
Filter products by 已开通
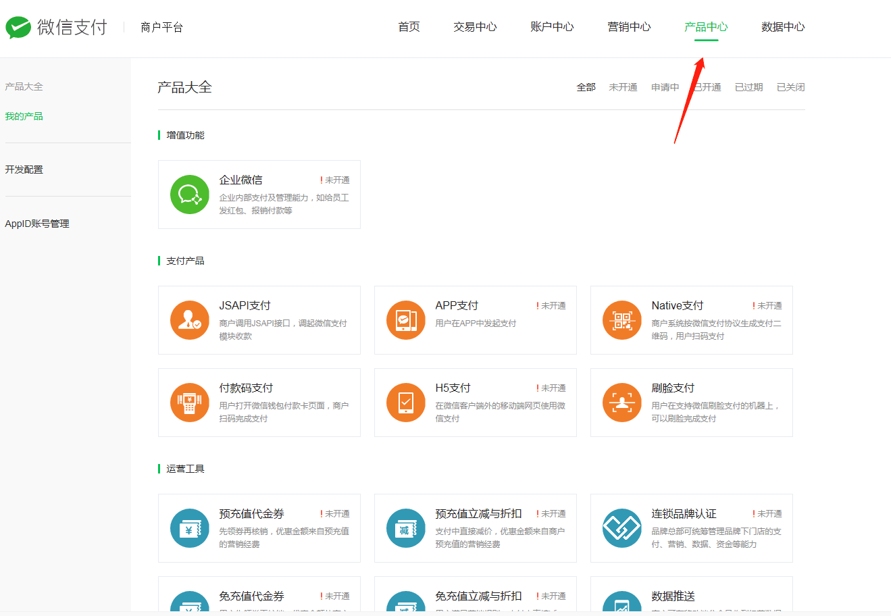point(707,87)
